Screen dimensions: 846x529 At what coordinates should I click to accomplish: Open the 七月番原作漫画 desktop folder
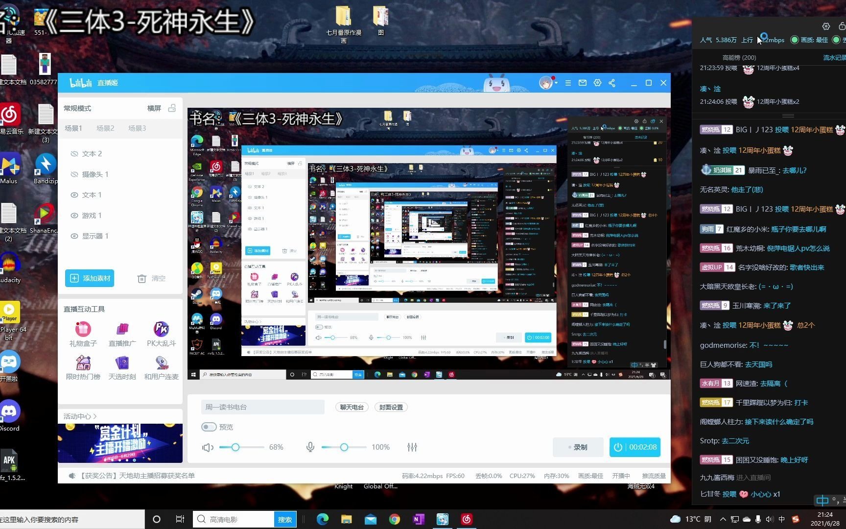[344, 24]
